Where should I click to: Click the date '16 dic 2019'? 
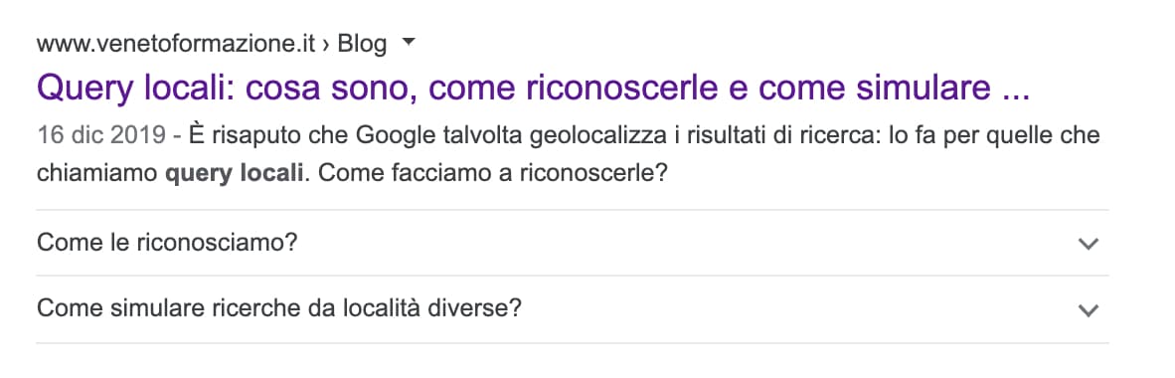(x=100, y=135)
